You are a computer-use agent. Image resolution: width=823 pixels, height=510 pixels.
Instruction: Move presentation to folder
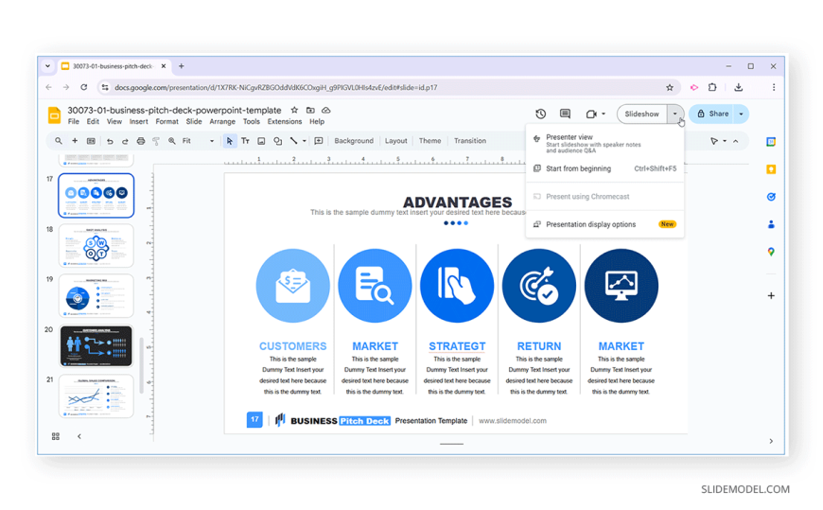pyautogui.click(x=310, y=111)
